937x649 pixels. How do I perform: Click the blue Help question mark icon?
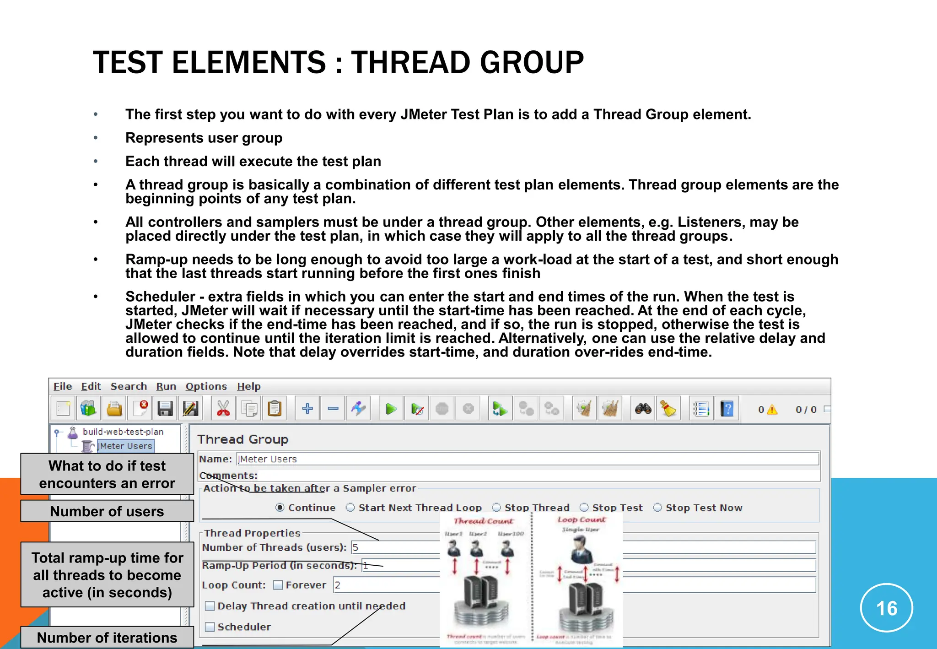point(727,409)
